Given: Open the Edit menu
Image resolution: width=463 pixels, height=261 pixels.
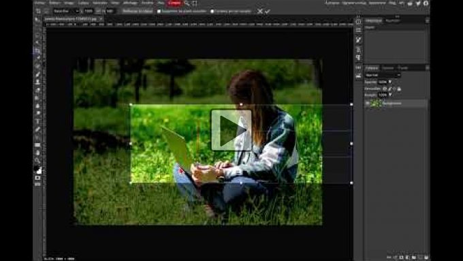Looking at the screenshot, I should (54, 3).
